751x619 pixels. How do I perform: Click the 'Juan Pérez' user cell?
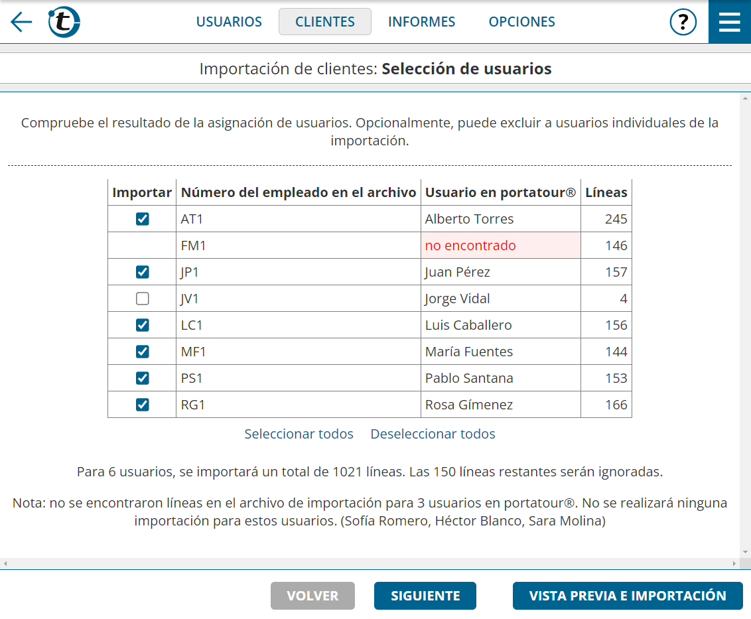(500, 272)
